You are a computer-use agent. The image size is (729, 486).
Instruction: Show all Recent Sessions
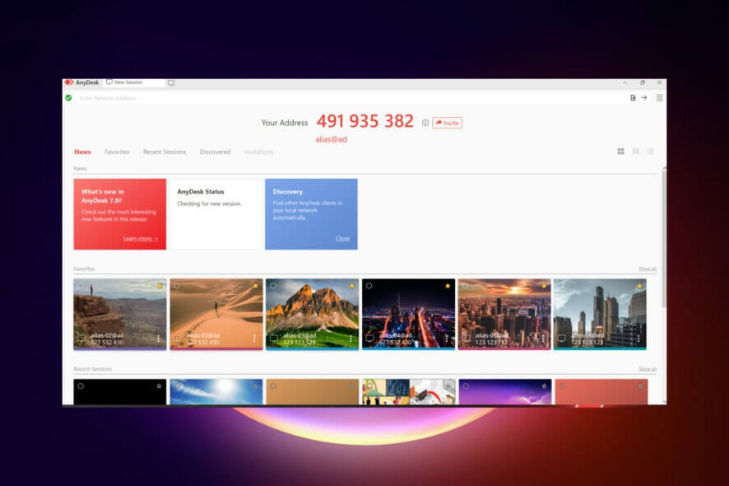tap(648, 369)
